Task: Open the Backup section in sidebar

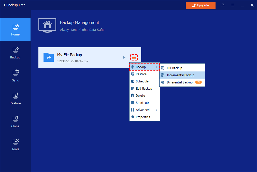Action: tap(15, 53)
